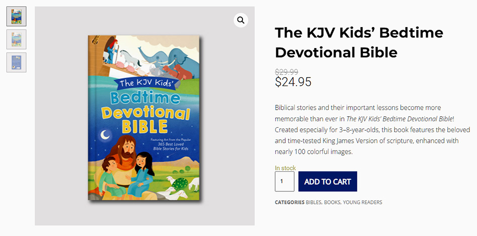Open the Young Readers category link
This screenshot has height=236, width=477.
tap(363, 202)
